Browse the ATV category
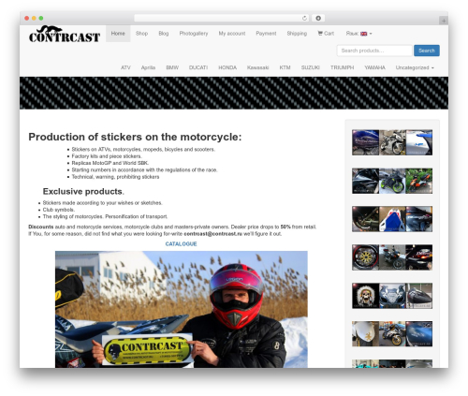The image size is (468, 396). (125, 67)
